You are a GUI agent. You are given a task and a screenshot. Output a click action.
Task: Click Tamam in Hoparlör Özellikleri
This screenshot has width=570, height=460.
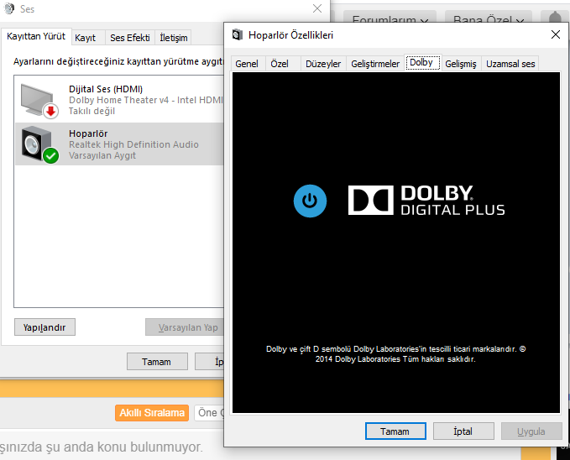click(395, 431)
